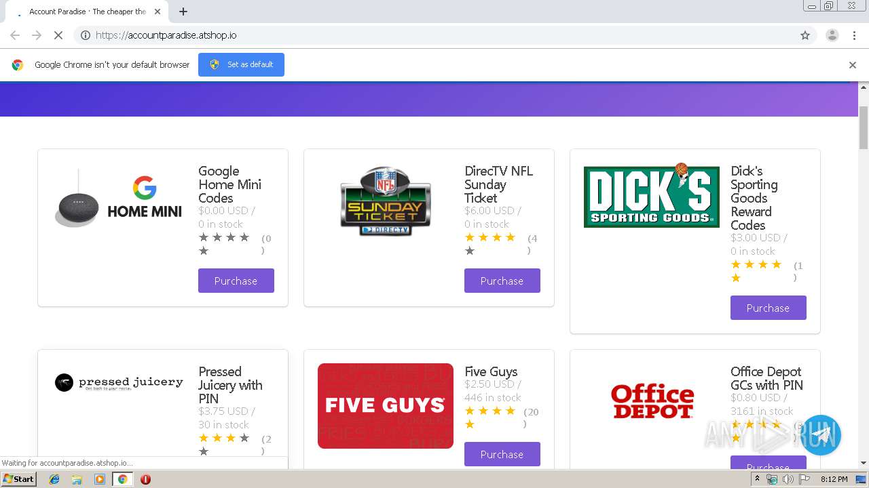The width and height of the screenshot is (869, 488).
Task: Open Google Home Mini Codes title
Action: pos(230,184)
